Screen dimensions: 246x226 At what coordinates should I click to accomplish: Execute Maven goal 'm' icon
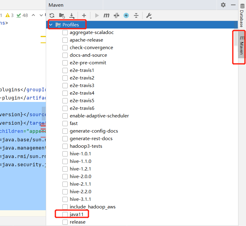click(x=106, y=15)
